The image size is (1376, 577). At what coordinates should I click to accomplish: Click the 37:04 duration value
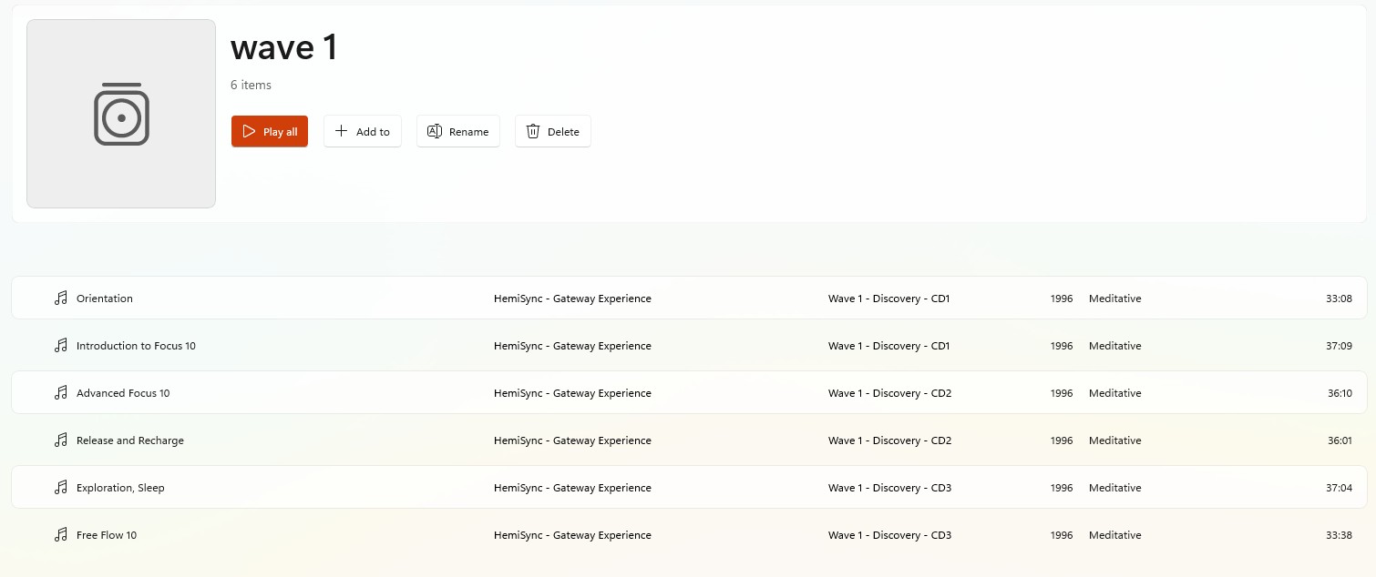[1339, 488]
